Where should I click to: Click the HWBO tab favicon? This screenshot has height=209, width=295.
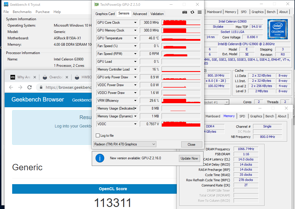77,77
